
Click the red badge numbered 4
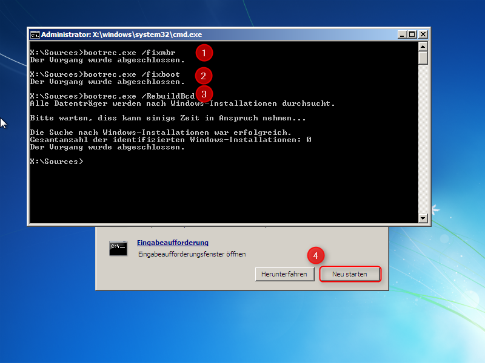(x=316, y=256)
